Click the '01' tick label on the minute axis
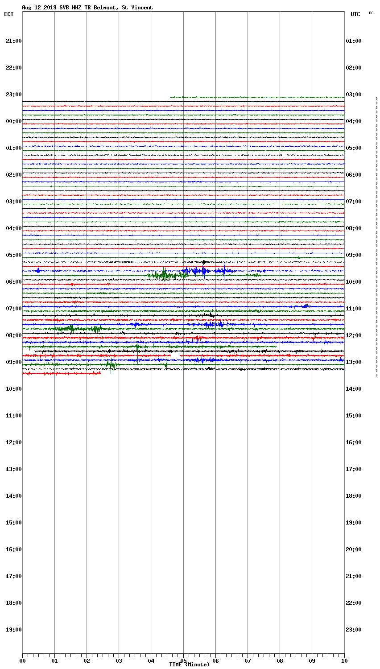The width and height of the screenshot is (380, 669). 54,661
